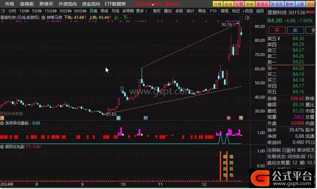Open the 跌停买 menu item
This screenshot has height=189, width=317.
[x=46, y=4]
